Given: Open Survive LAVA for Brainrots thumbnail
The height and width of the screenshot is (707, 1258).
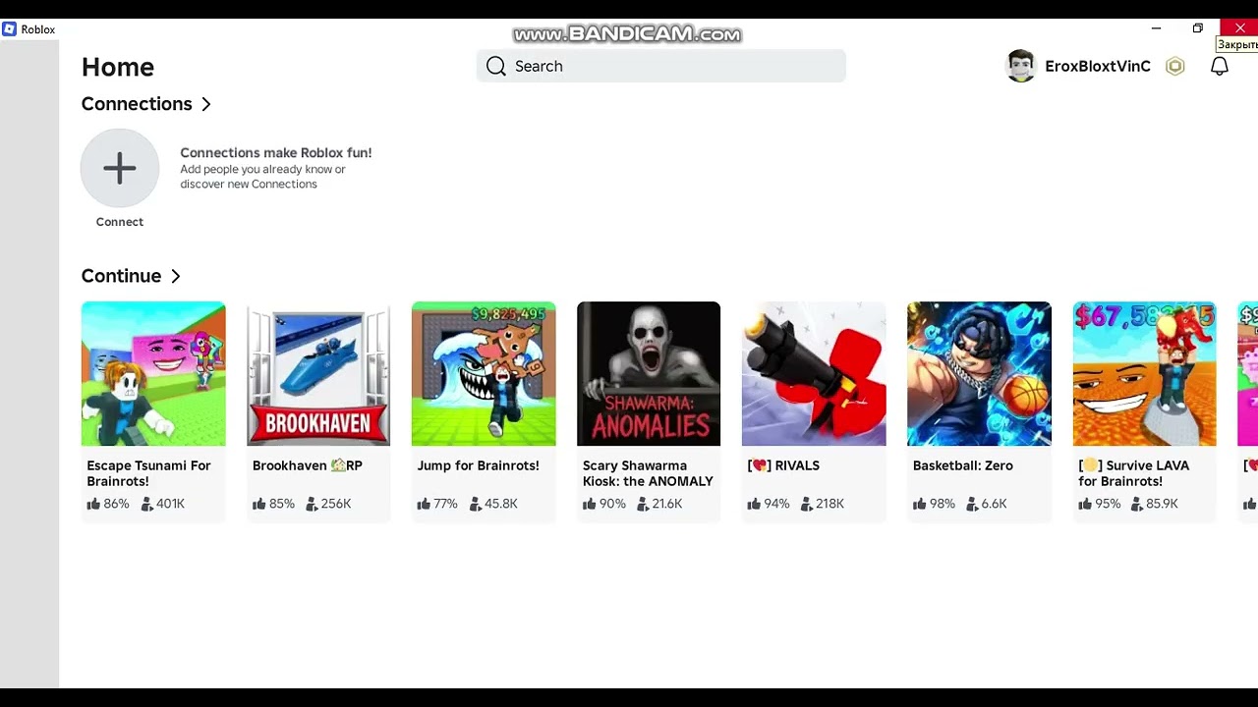Looking at the screenshot, I should [1144, 374].
